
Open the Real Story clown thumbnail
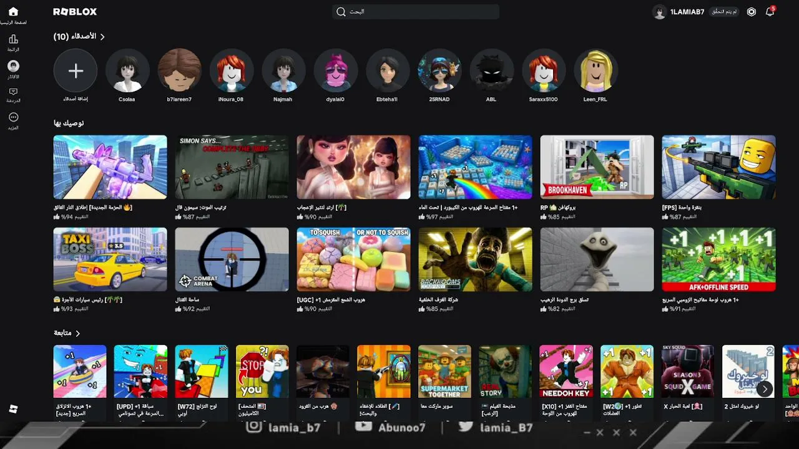point(506,372)
